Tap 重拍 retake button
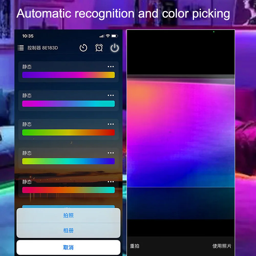 click(135, 246)
